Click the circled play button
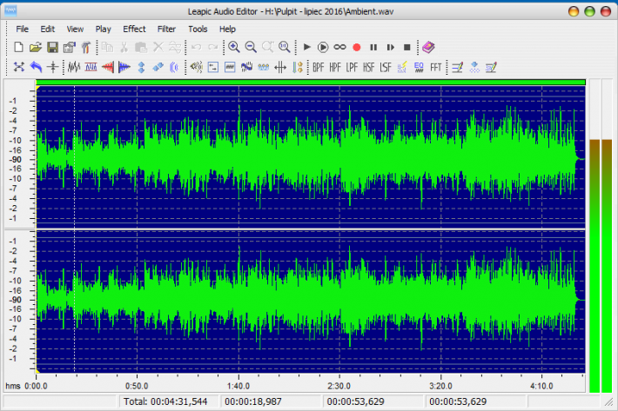Viewport: 618px width, 411px height. tap(323, 48)
